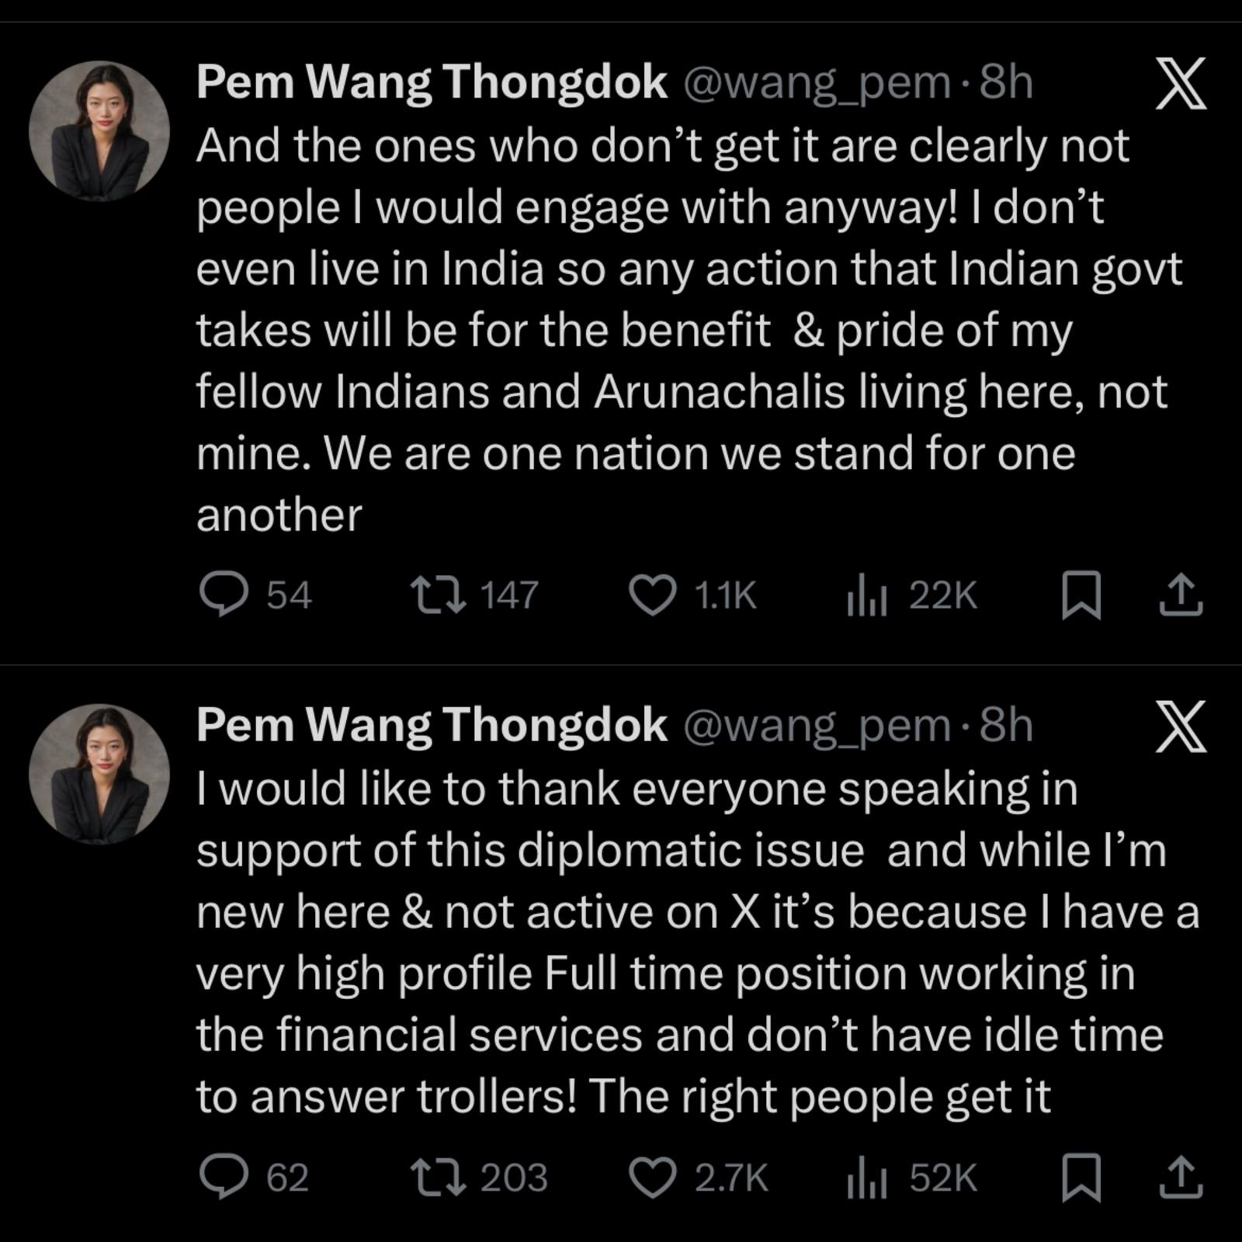Screen dimensions: 1242x1242
Task: Open the 8h timestamp of first tweet
Action: pos(1006,82)
